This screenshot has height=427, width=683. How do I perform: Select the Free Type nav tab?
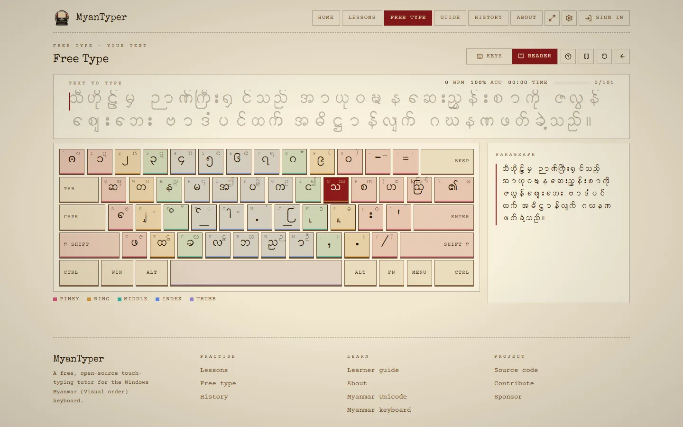pos(408,18)
